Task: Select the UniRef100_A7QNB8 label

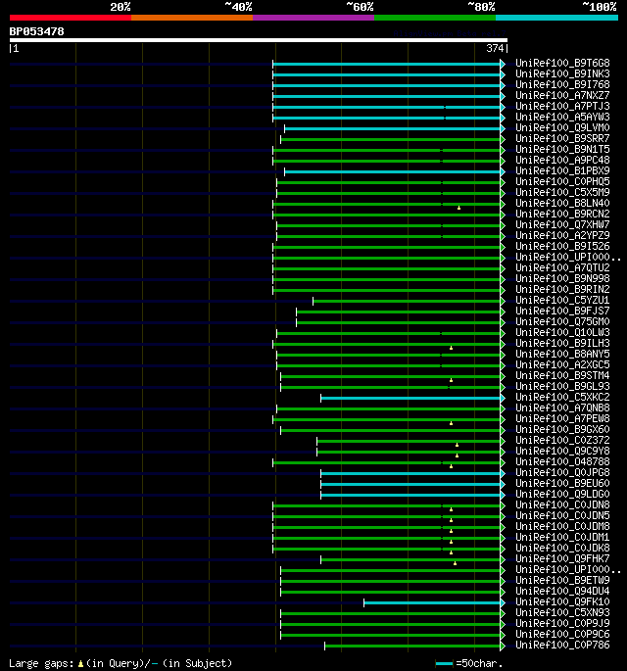Action: (562, 407)
